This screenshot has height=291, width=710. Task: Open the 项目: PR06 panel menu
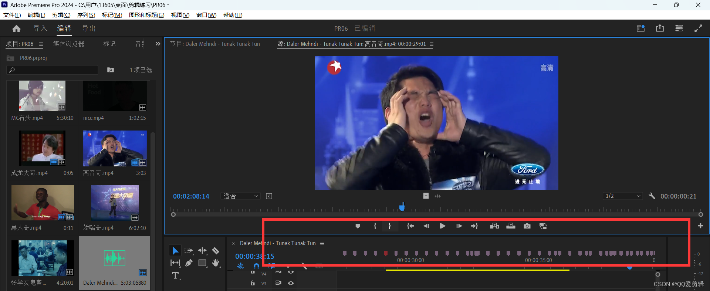(41, 44)
